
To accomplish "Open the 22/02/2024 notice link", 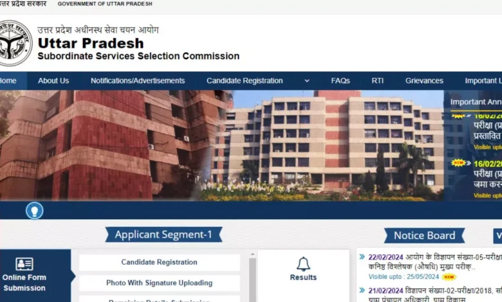I will 435,262.
